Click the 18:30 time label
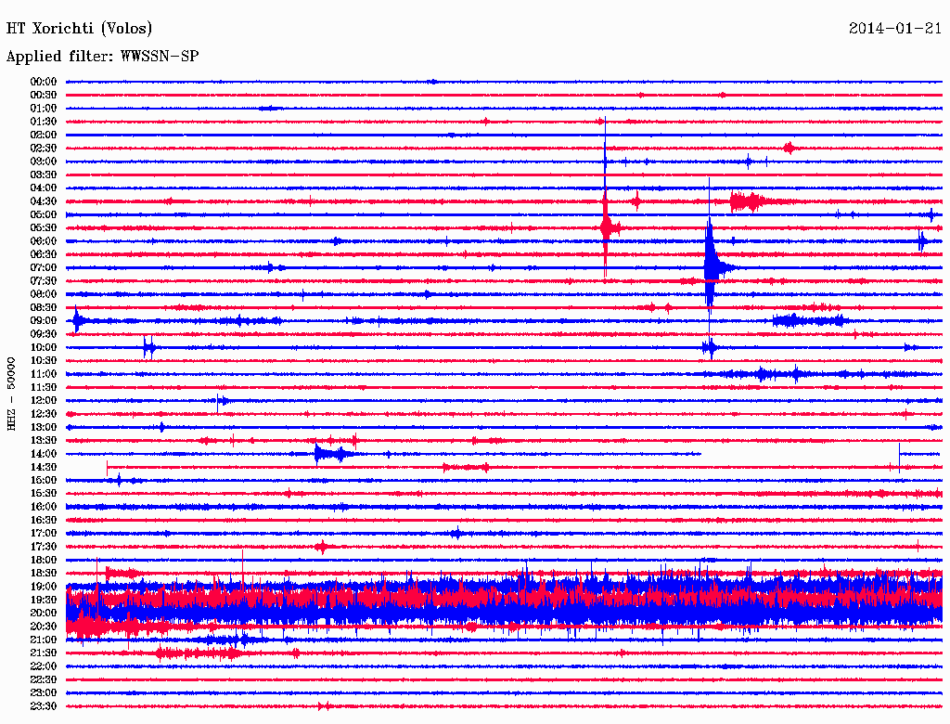The height and width of the screenshot is (724, 950). tap(44, 573)
